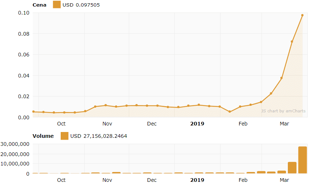The image size is (310, 184).
Task: Click the Oct label on price chart axis
Action: tap(61, 124)
